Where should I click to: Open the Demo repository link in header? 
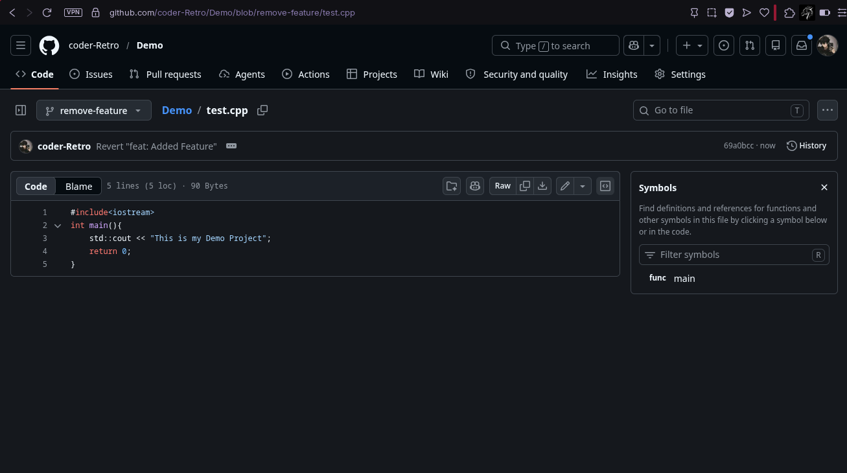point(150,45)
